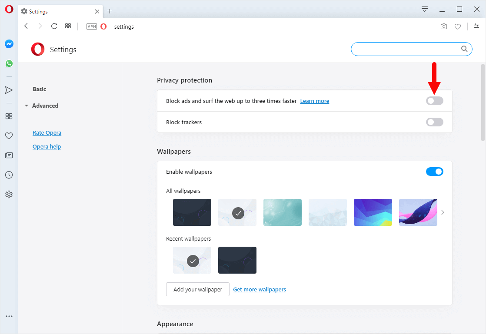The width and height of the screenshot is (486, 334).
Task: Take a snapshot with camera icon
Action: point(444,26)
